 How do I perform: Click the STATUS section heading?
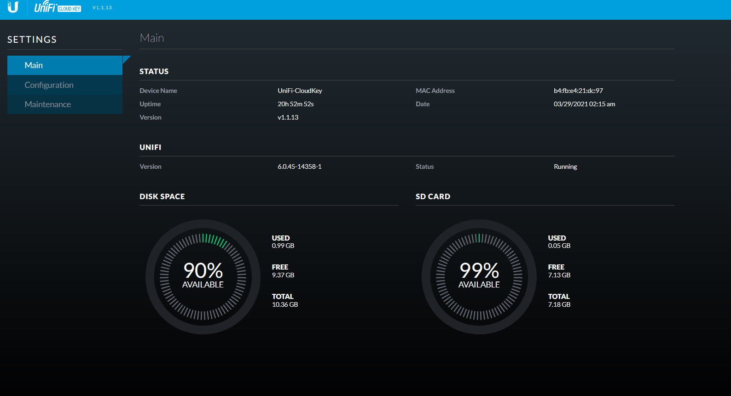pyautogui.click(x=154, y=71)
